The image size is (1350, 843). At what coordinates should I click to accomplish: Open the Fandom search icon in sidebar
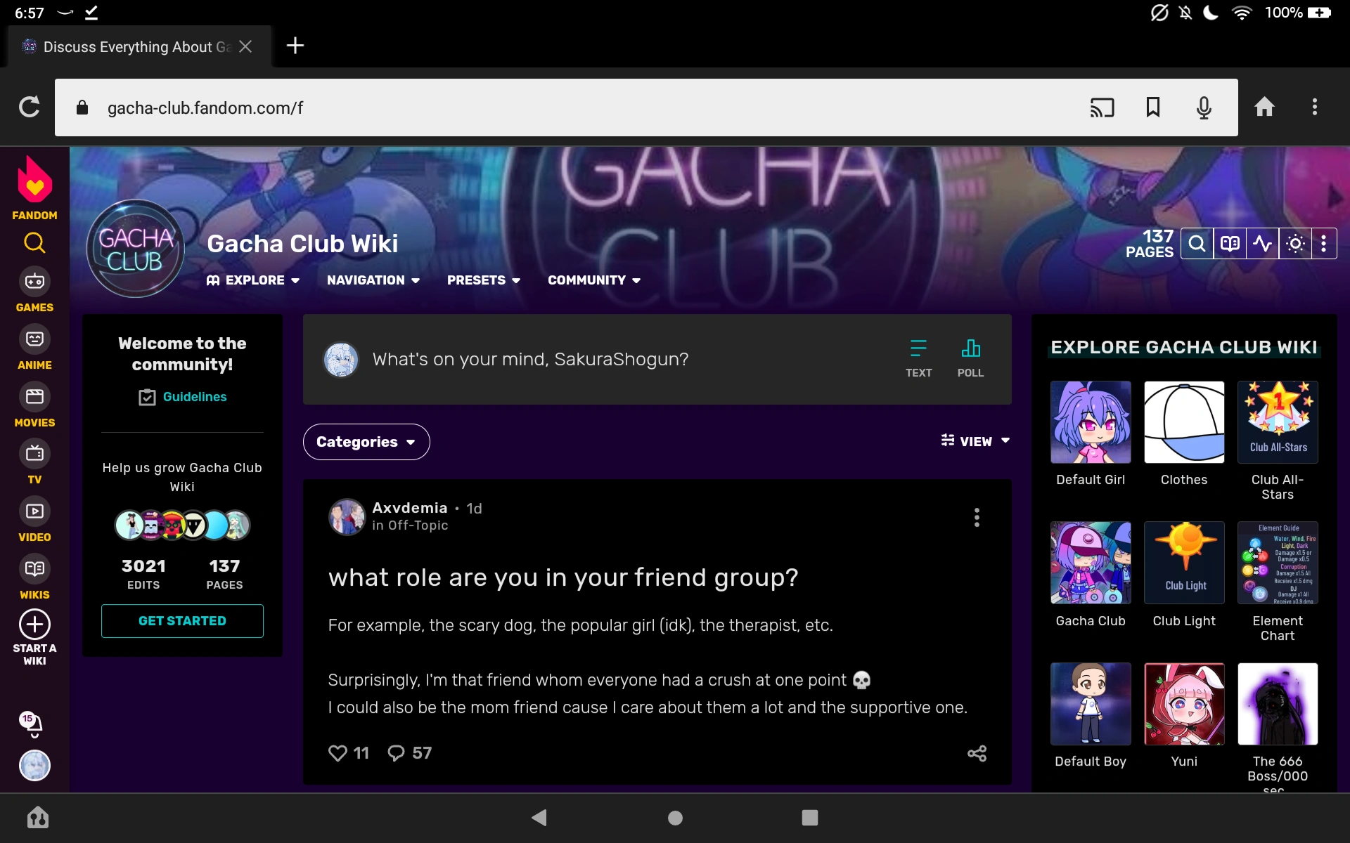click(34, 243)
